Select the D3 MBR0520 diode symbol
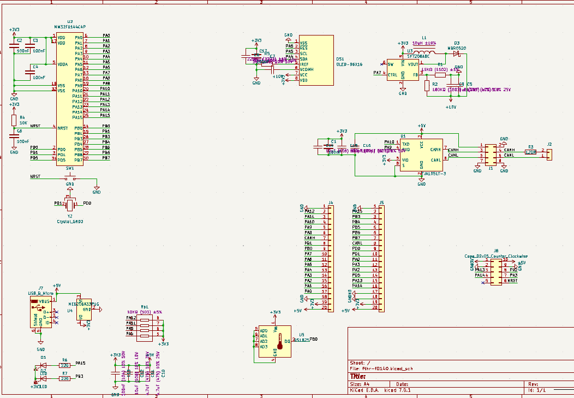Screen dimensions: 574x398 457,54
